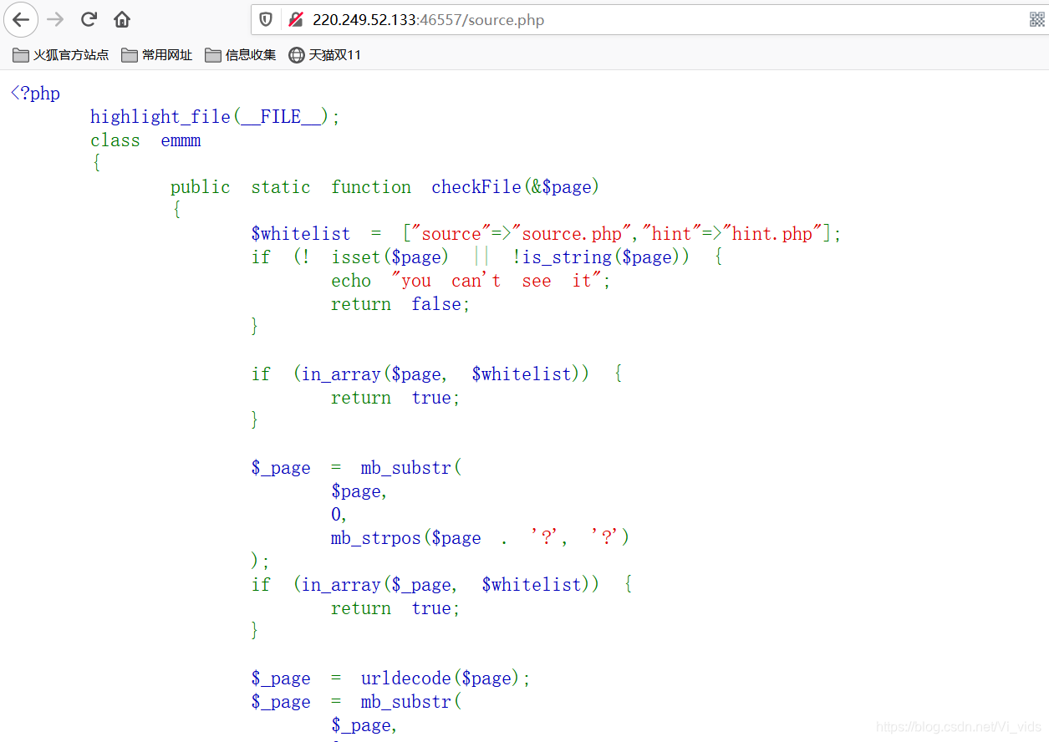The width and height of the screenshot is (1049, 742).
Task: Click the highlight_file(__FILE__); line
Action: point(216,117)
